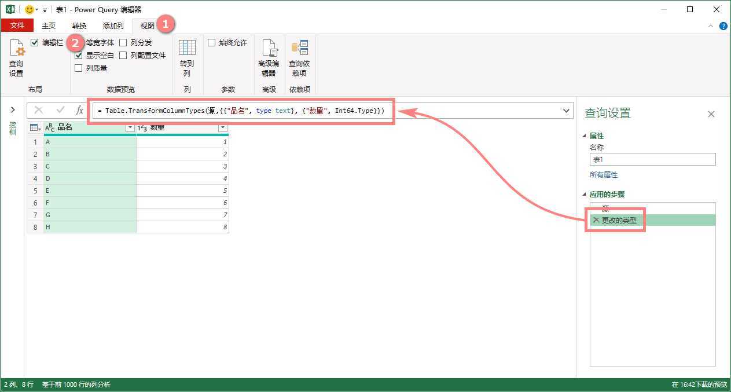Open the 查询设置 (Query Settings) ribbon button
The height and width of the screenshot is (392, 731).
[x=16, y=58]
